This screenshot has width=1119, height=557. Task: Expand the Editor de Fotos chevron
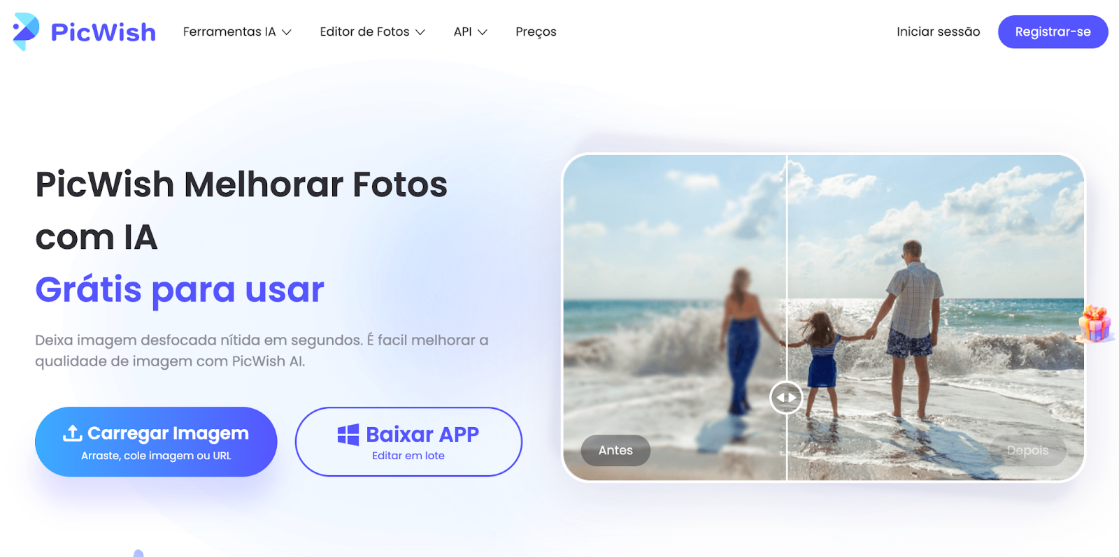[x=420, y=32]
